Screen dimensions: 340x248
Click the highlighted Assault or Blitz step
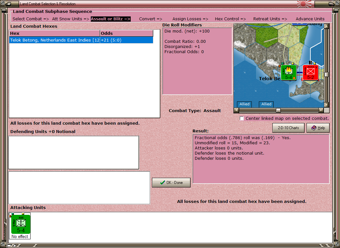[x=110, y=19]
